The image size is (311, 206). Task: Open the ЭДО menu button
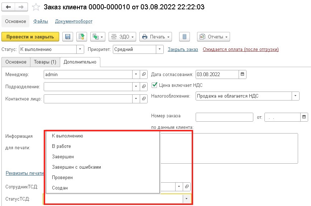[x=123, y=37]
